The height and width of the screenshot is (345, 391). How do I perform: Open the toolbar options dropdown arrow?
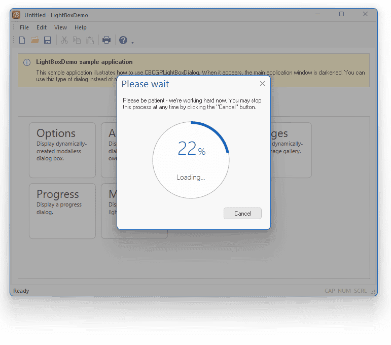132,43
